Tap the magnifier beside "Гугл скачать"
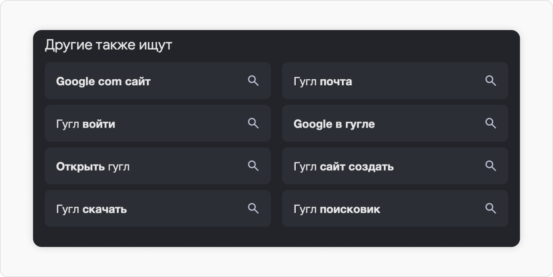Viewport: 553px width, 277px height. pos(253,209)
